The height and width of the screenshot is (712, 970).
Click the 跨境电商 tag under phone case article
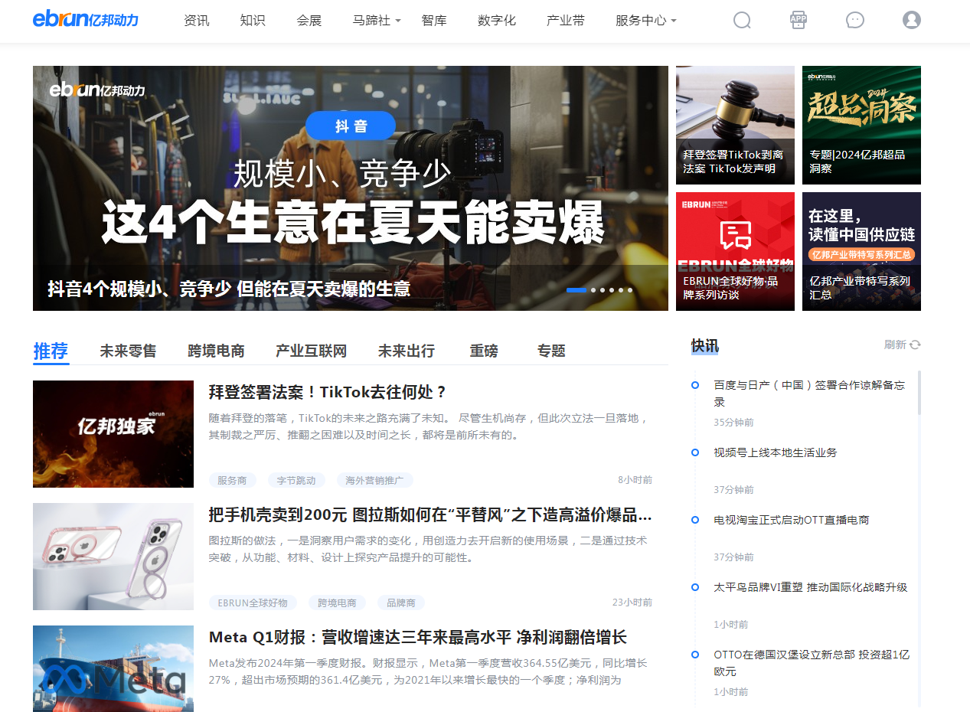(337, 603)
